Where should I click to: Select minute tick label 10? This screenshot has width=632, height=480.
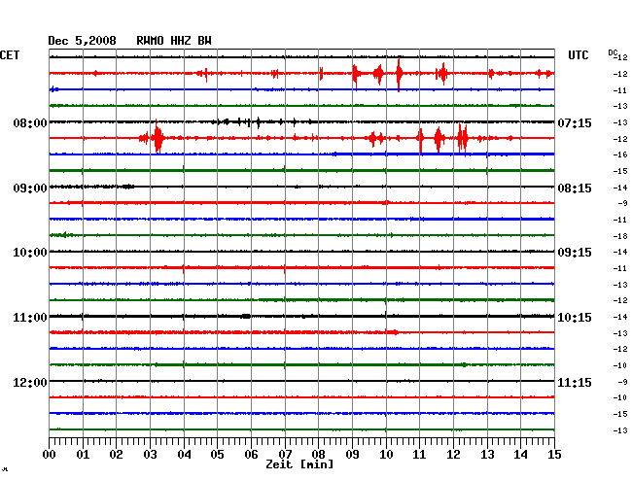tap(386, 455)
